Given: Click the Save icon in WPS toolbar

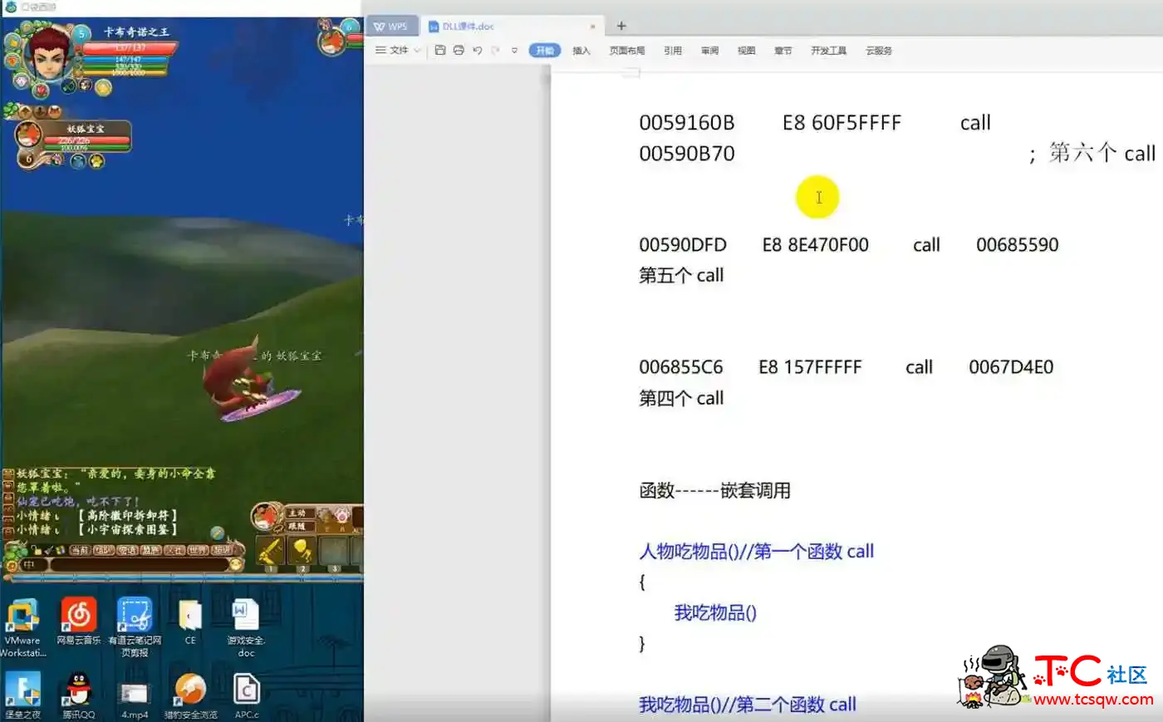Looking at the screenshot, I should coord(440,50).
